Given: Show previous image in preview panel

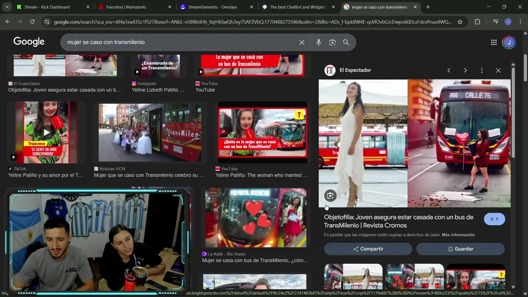Looking at the screenshot, I should point(449,70).
